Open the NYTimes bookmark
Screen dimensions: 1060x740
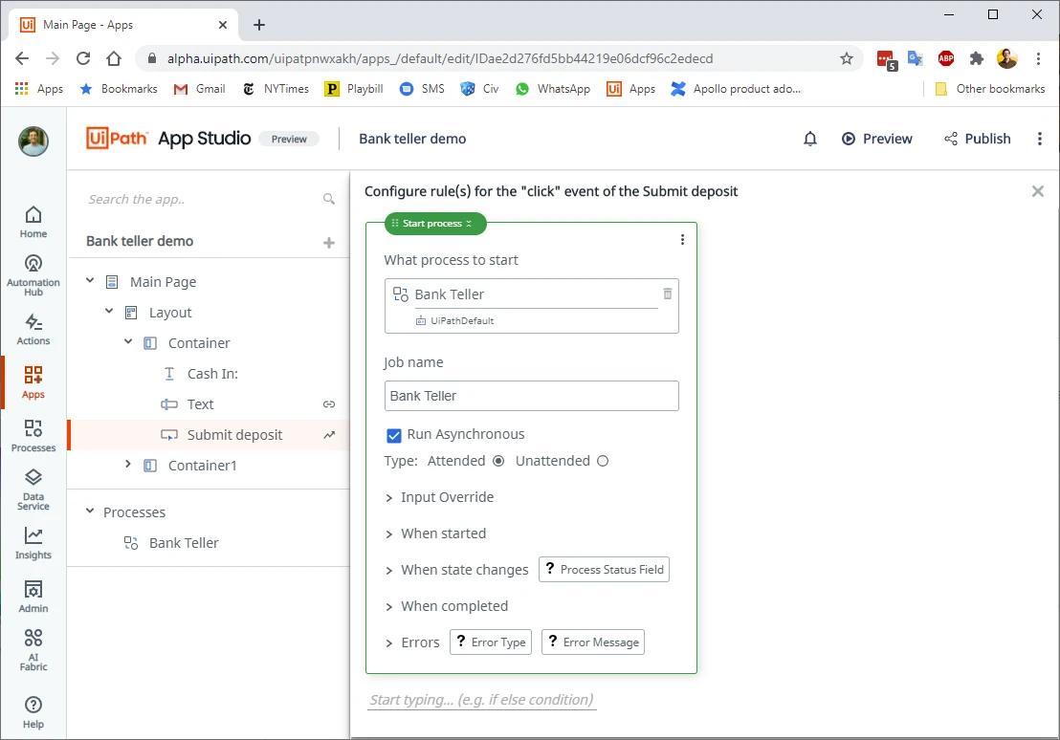276,89
